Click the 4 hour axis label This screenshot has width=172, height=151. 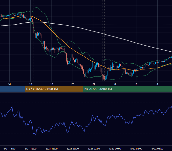(157, 84)
